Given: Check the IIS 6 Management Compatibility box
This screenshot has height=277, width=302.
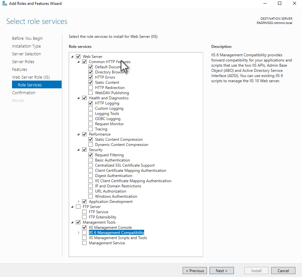Looking at the screenshot, I should [x=84, y=233].
